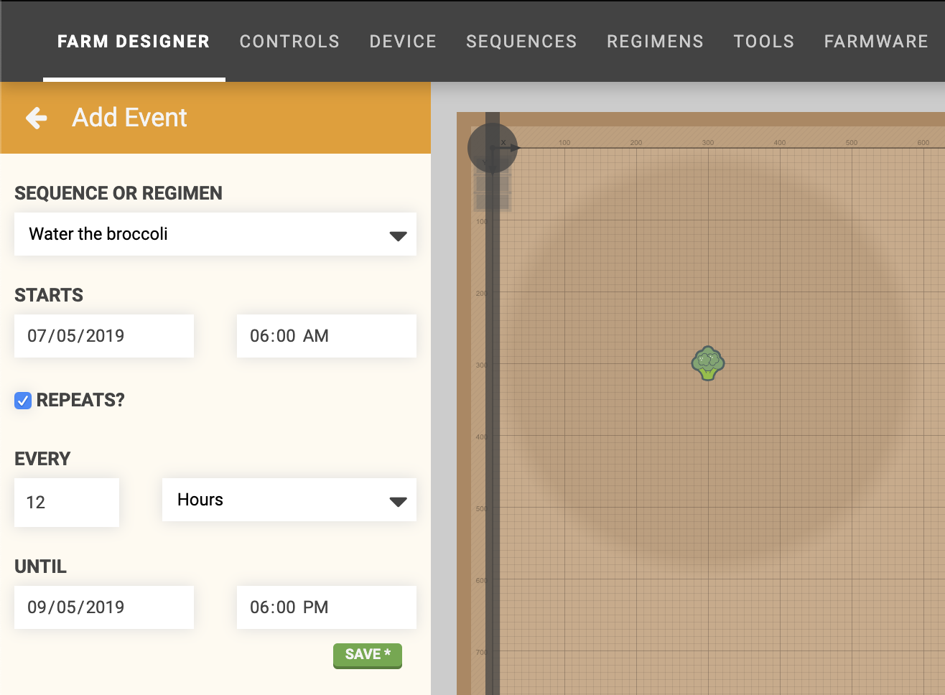Toggle the REPEATS? checkbox
Viewport: 945px width, 695px height.
pos(22,400)
